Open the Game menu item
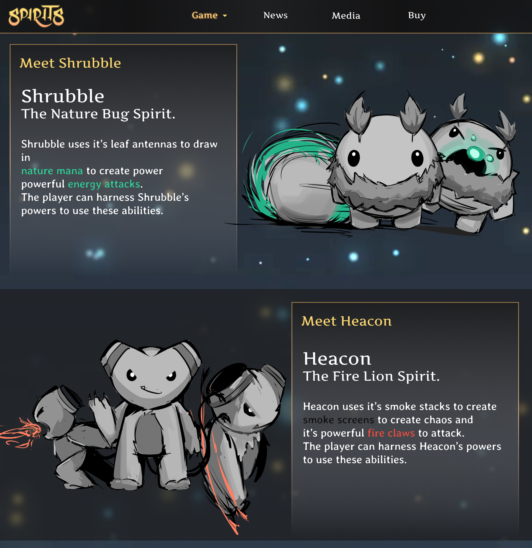 pos(209,16)
